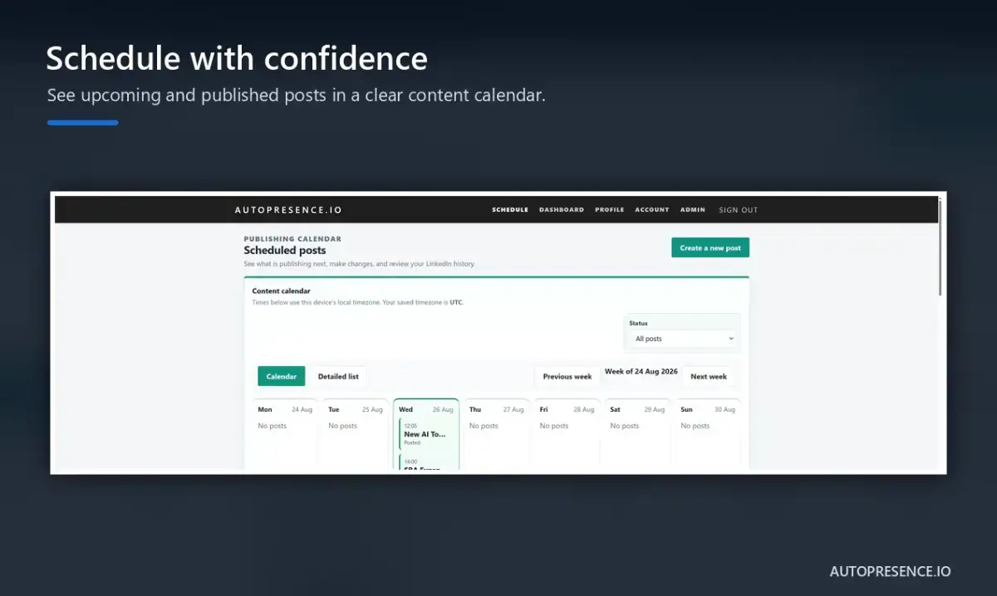Select the Fri 28 Aug day header
997x596 pixels.
click(x=567, y=409)
